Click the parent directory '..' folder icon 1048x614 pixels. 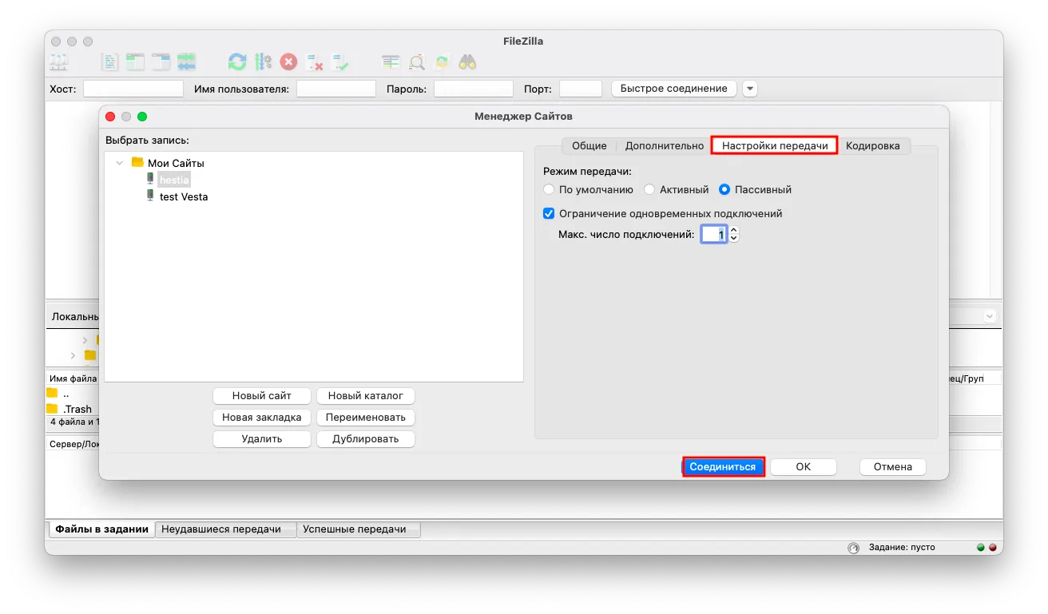[x=52, y=393]
